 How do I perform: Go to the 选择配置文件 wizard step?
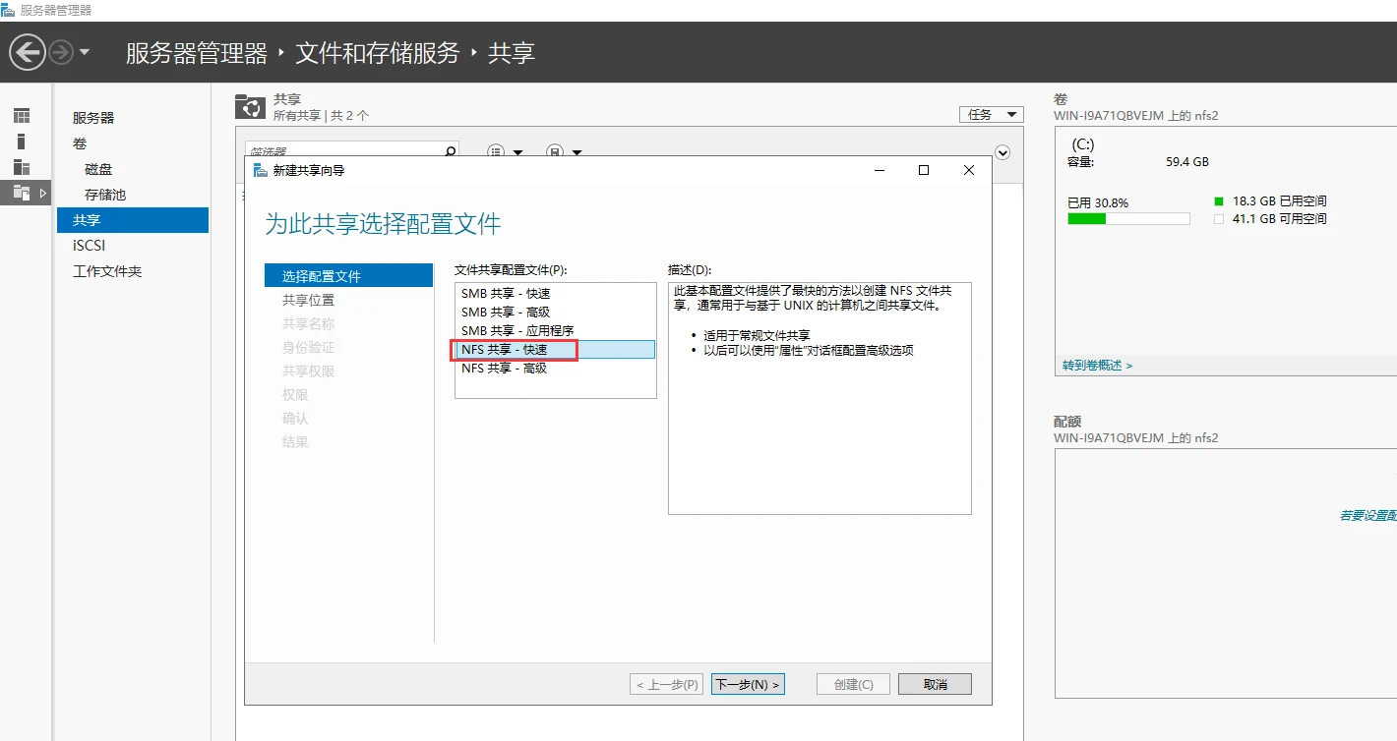pyautogui.click(x=348, y=276)
